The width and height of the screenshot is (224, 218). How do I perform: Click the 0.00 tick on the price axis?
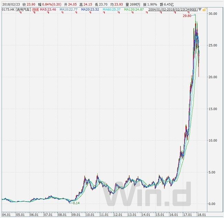(212, 204)
